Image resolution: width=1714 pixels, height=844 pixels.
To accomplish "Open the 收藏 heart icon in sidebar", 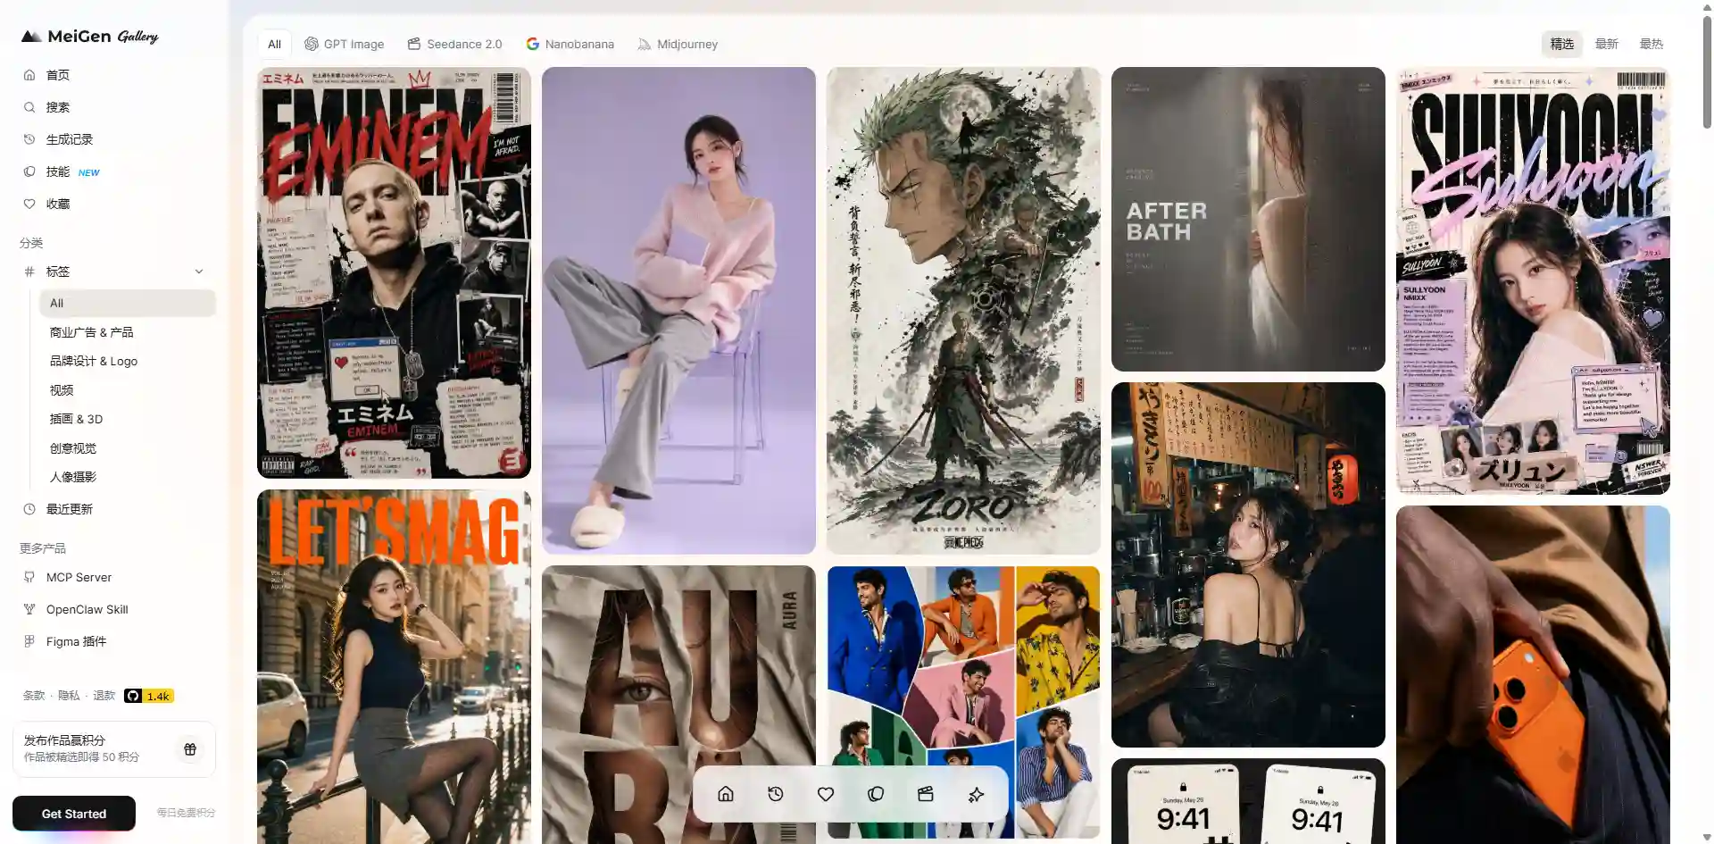I will coord(29,204).
